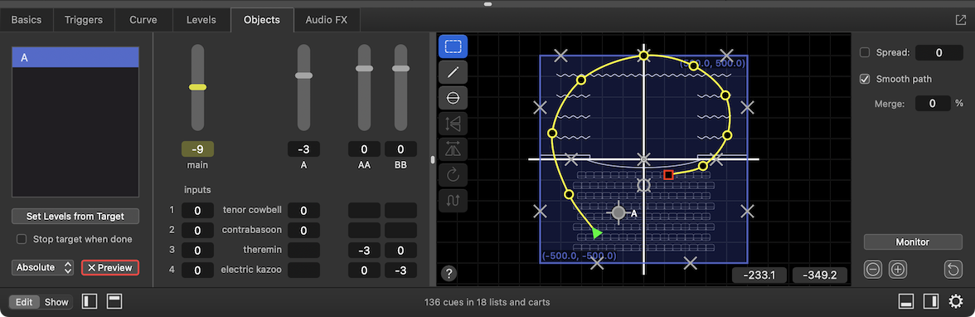Choose the line path drawing tool
Screen dimensions: 975x317
[453, 72]
